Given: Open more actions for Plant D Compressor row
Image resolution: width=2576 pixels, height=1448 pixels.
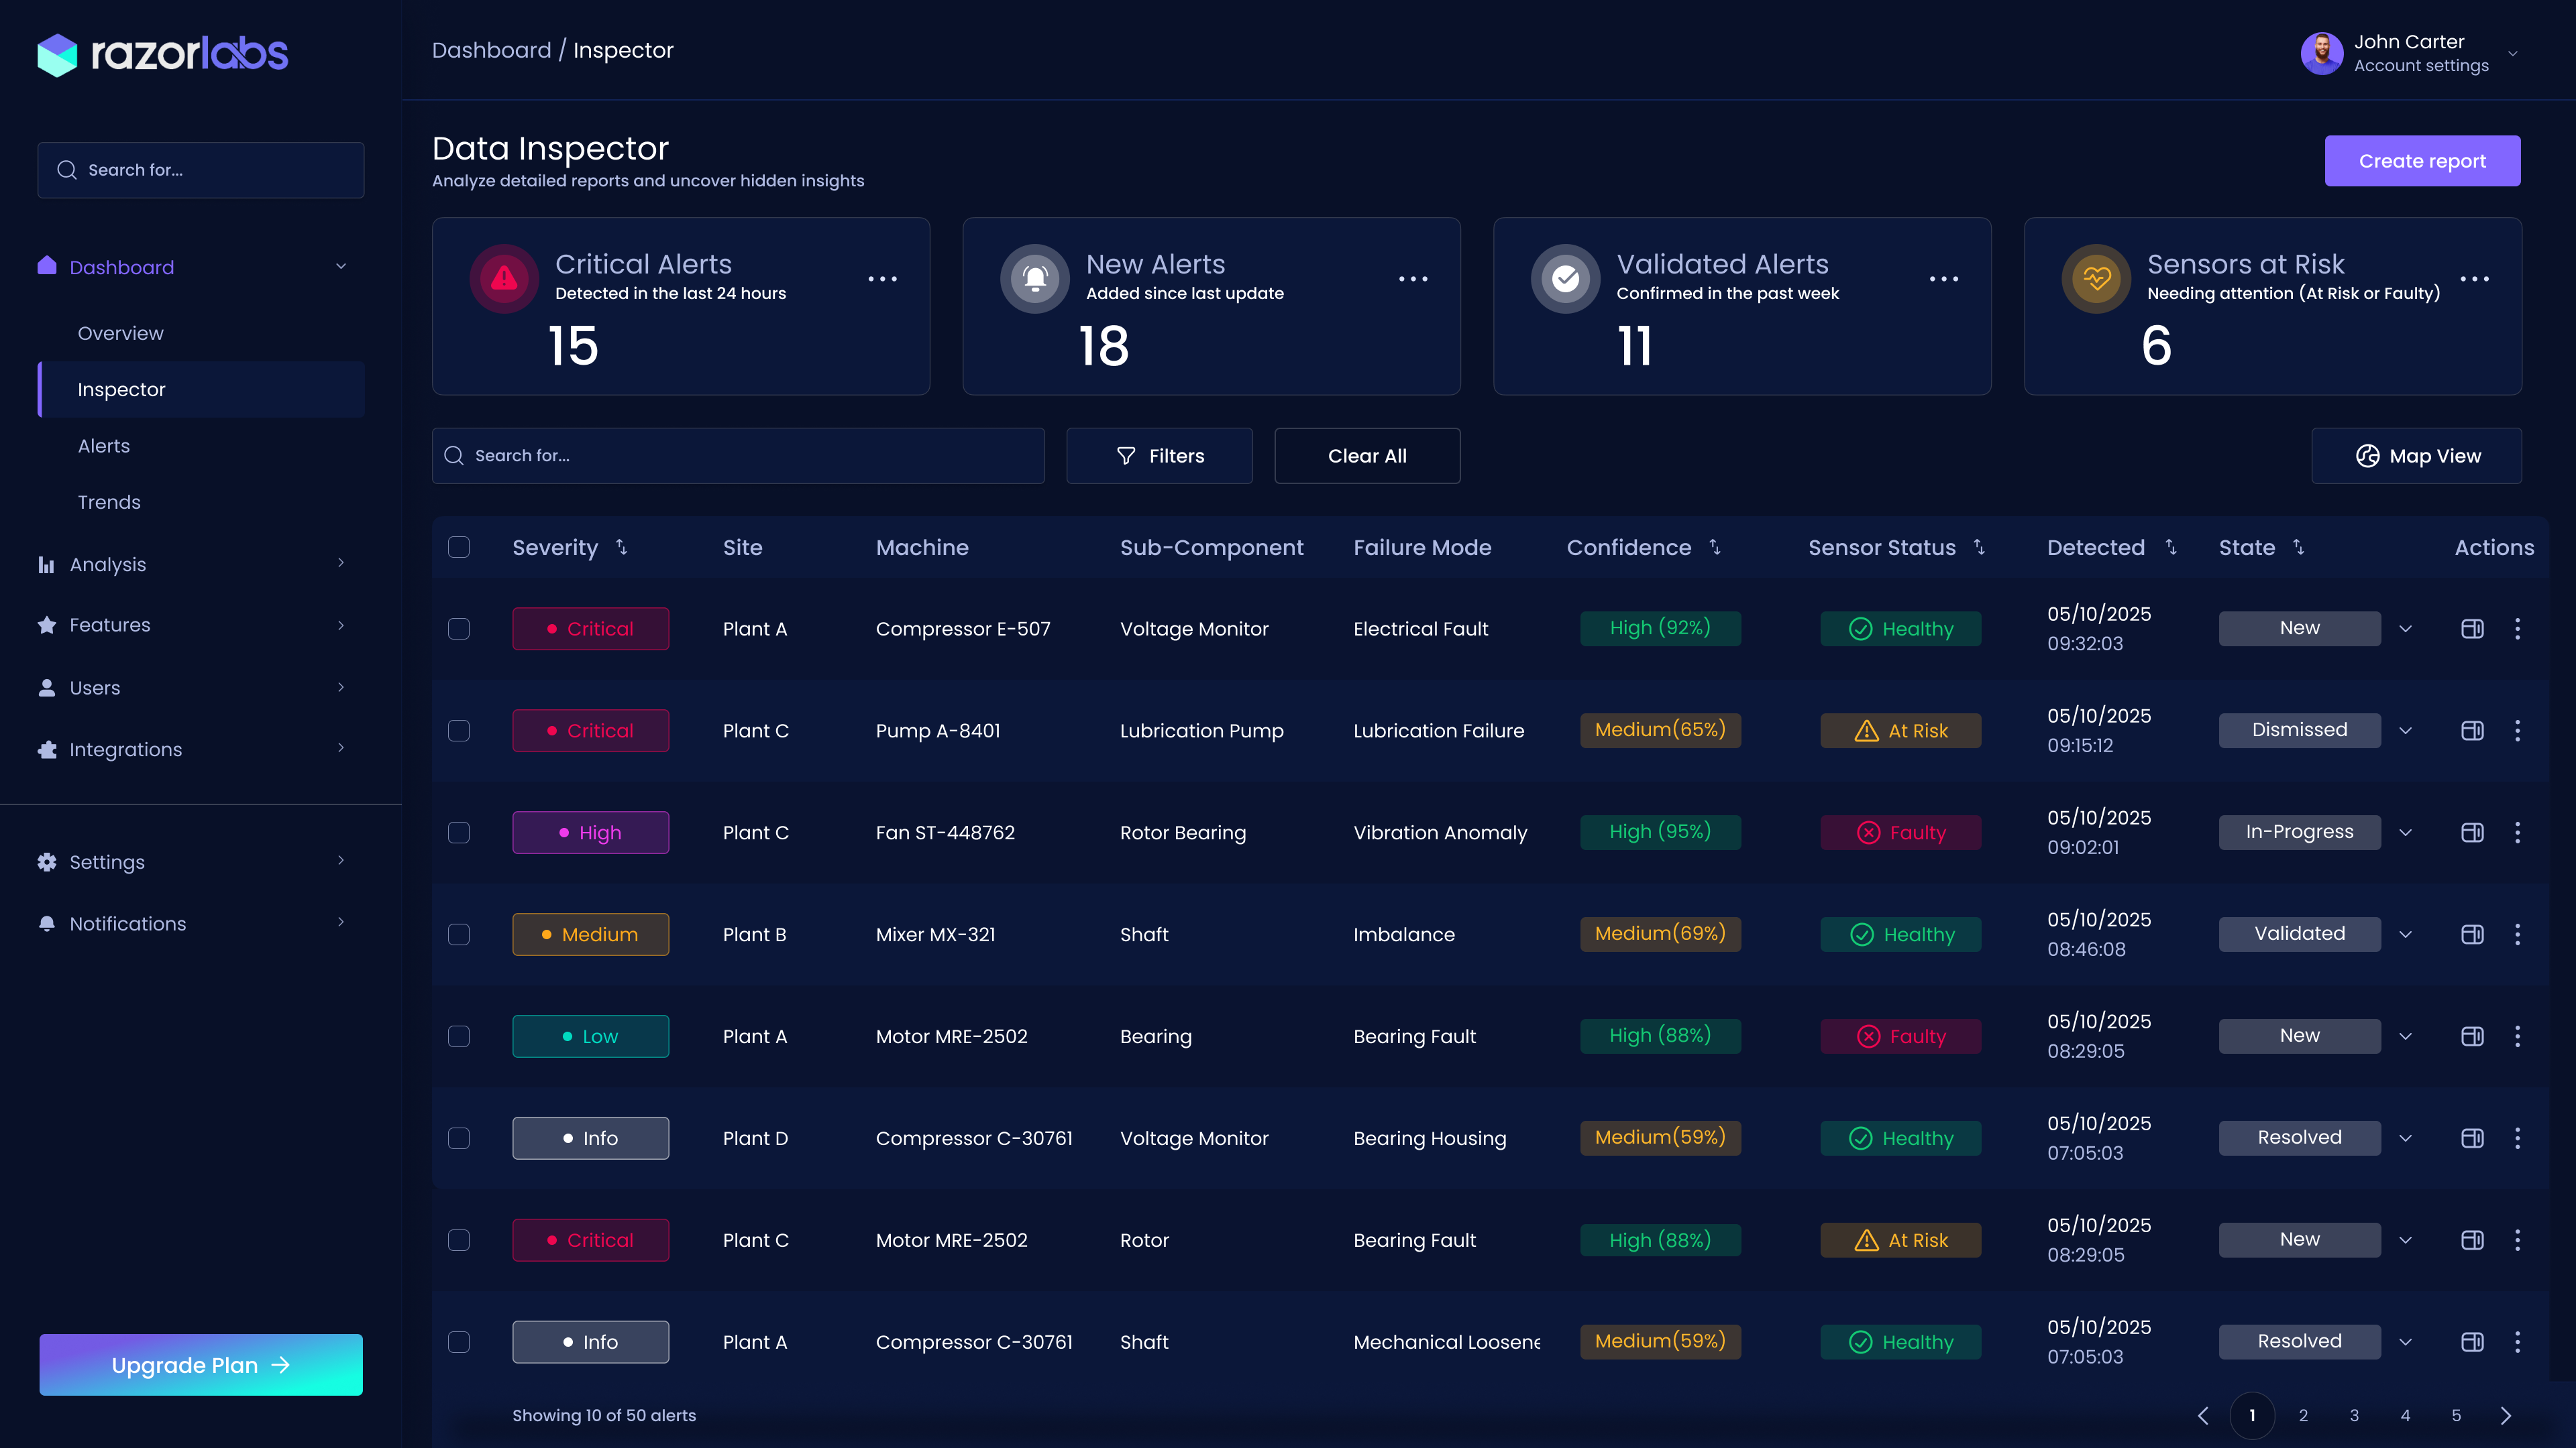Looking at the screenshot, I should click(x=2518, y=1138).
